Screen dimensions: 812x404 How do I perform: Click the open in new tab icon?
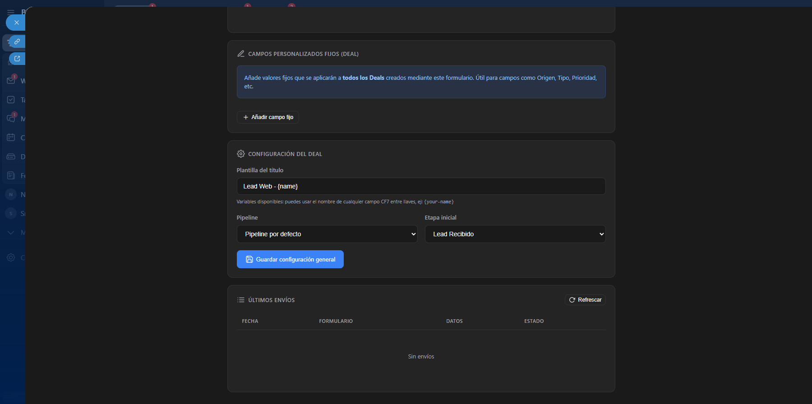click(17, 59)
